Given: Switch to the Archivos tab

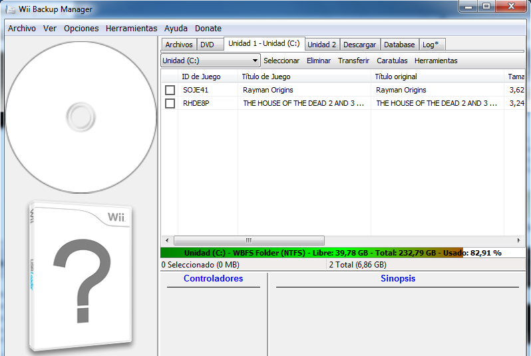Looking at the screenshot, I should [x=179, y=45].
